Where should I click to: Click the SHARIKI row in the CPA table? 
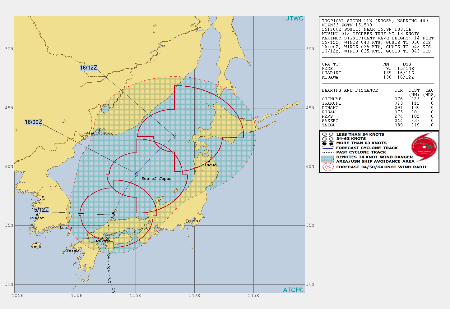click(368, 73)
